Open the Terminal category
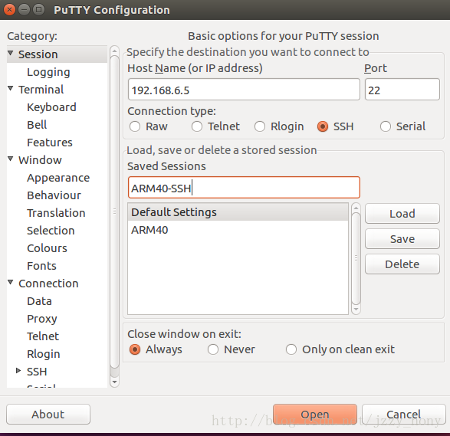The height and width of the screenshot is (436, 450). click(x=41, y=90)
